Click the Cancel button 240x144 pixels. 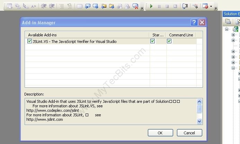[x=189, y=133]
